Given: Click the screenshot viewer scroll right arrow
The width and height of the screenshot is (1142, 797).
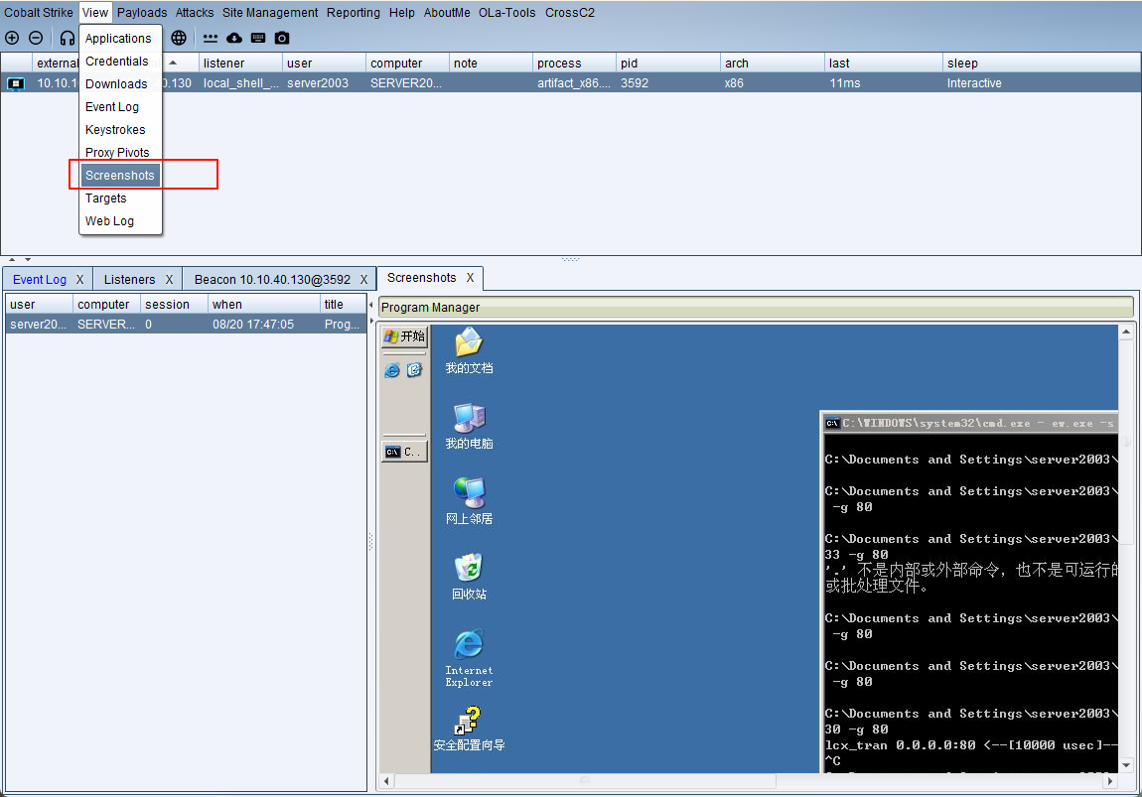Looking at the screenshot, I should pyautogui.click(x=1110, y=781).
